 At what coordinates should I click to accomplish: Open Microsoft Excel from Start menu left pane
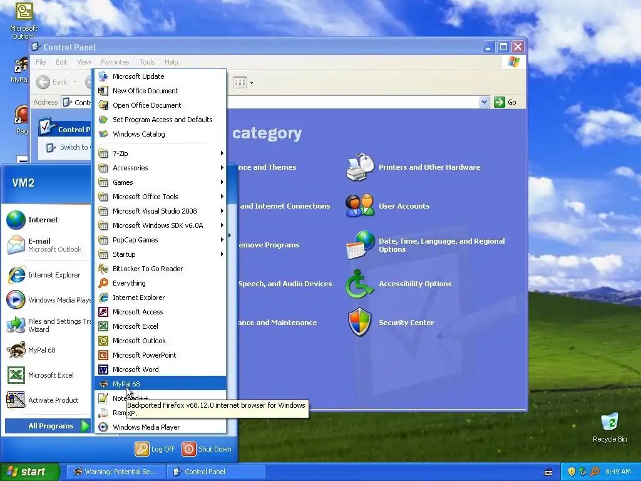[48, 375]
